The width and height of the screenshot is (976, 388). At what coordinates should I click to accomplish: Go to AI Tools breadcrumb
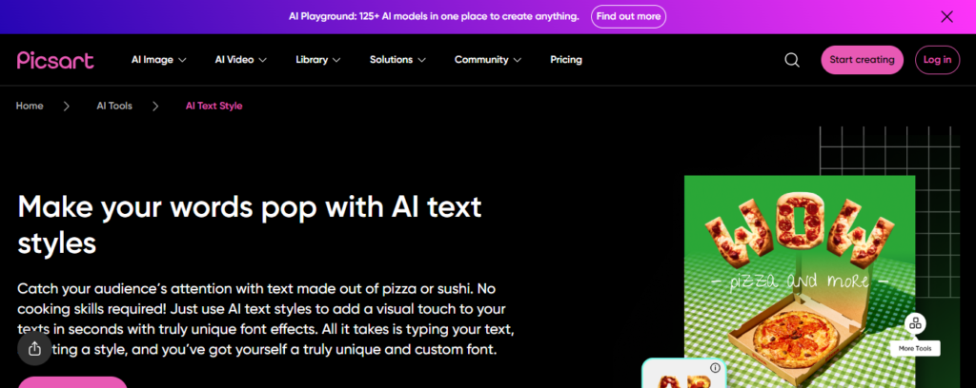click(x=114, y=106)
